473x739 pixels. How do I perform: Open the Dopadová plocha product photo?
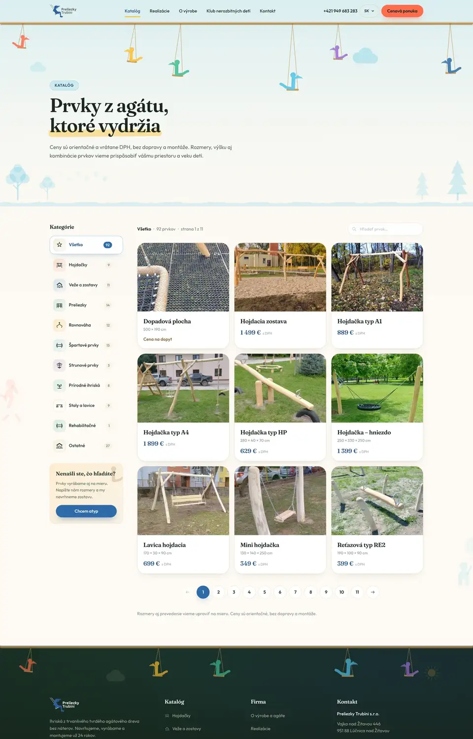[183, 277]
